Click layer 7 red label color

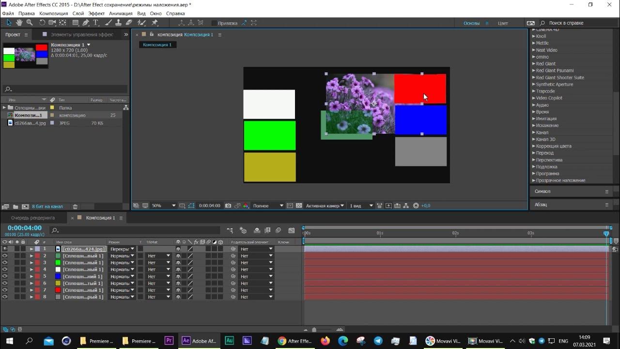point(37,290)
